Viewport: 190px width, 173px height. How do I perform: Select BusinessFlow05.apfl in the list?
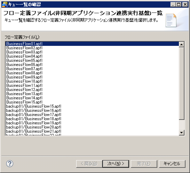point(92,60)
